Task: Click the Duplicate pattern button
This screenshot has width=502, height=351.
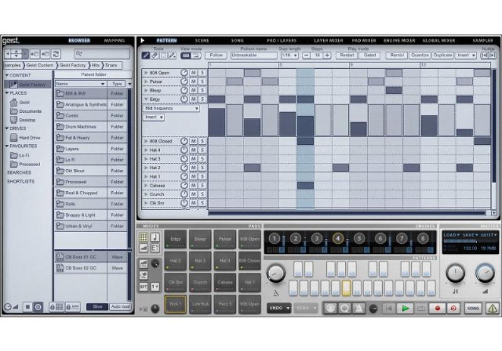Action: (442, 55)
